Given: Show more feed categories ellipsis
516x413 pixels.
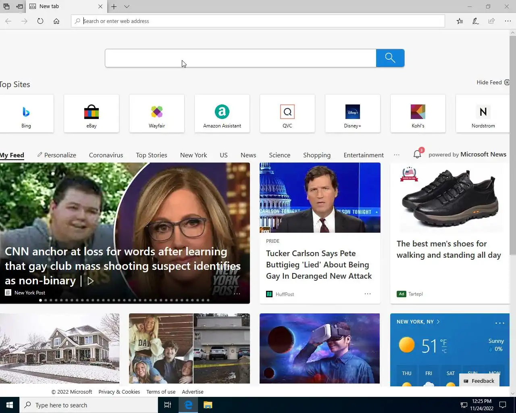Looking at the screenshot, I should [397, 155].
